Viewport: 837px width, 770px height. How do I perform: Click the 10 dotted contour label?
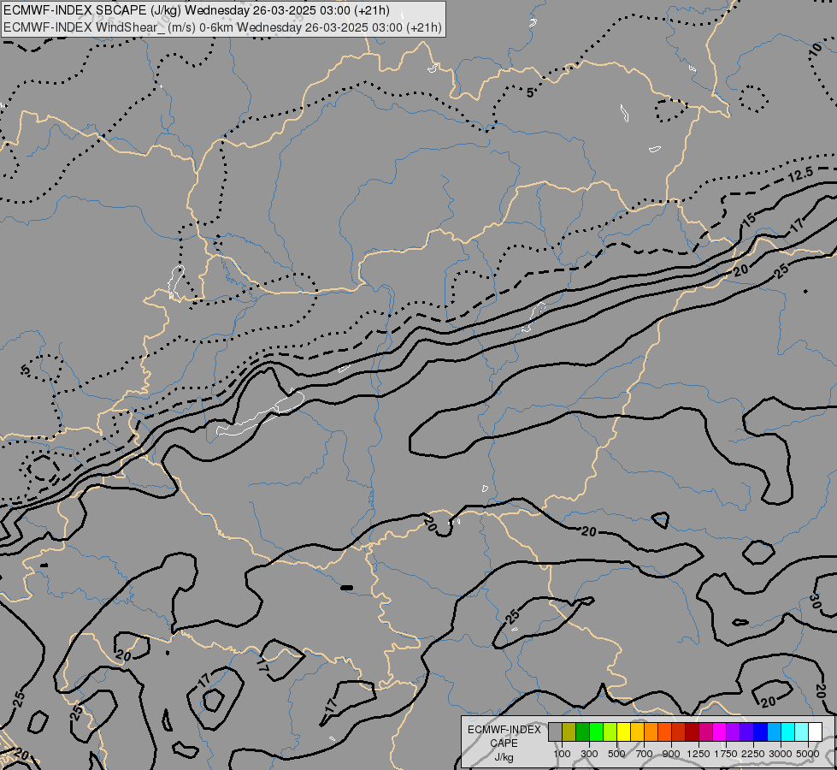815,50
